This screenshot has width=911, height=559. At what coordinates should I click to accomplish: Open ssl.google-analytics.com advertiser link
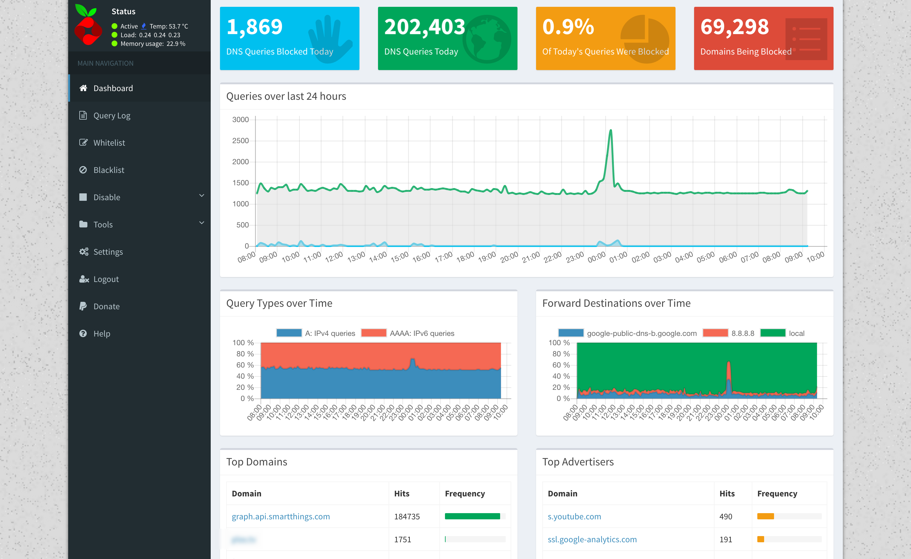point(592,539)
